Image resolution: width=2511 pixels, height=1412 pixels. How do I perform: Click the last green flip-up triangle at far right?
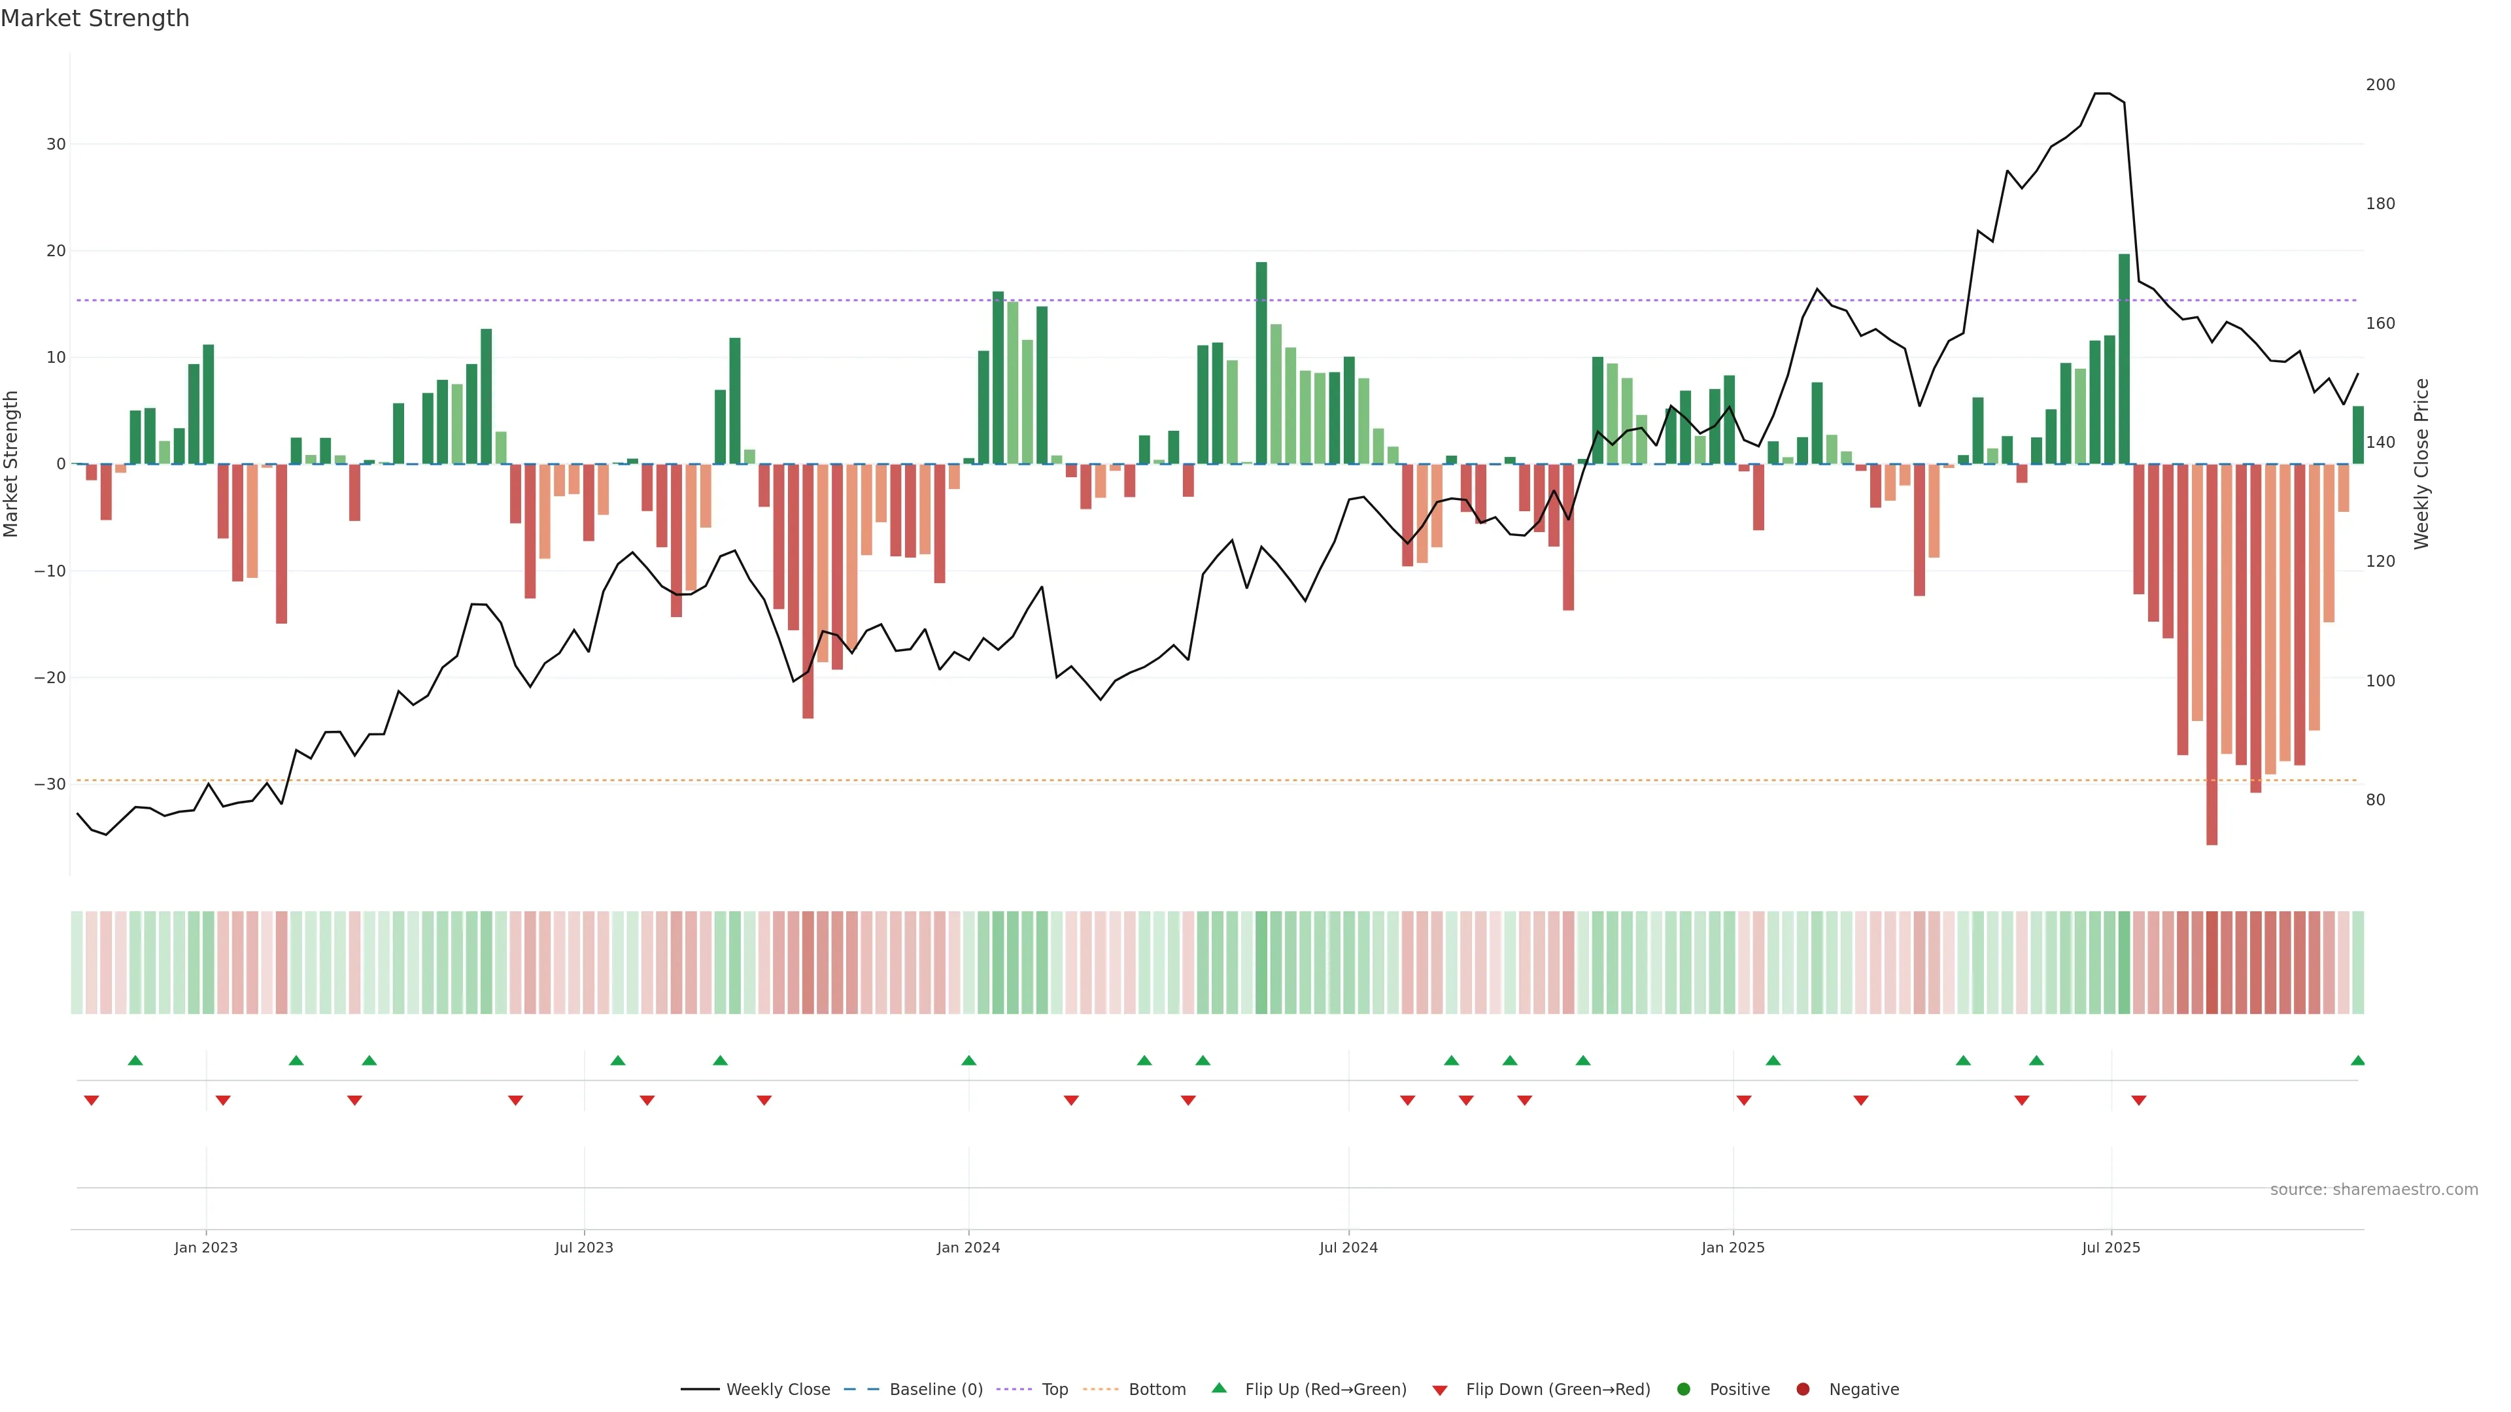pyautogui.click(x=2357, y=1060)
